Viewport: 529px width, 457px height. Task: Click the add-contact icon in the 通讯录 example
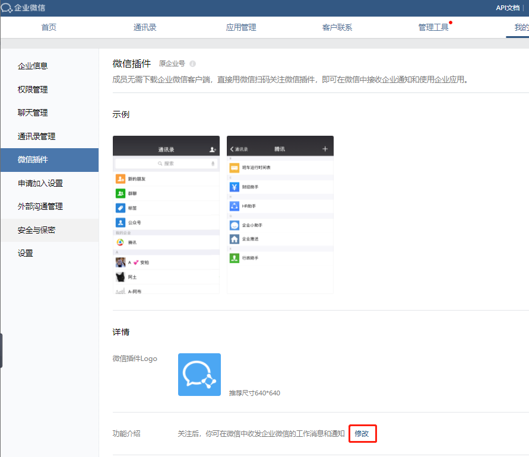point(213,149)
